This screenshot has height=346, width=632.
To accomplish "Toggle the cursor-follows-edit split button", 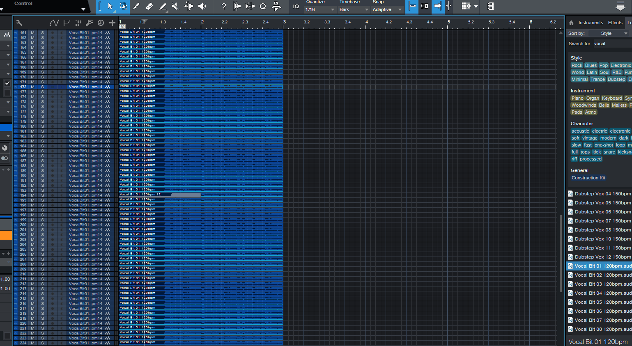I will tap(449, 6).
